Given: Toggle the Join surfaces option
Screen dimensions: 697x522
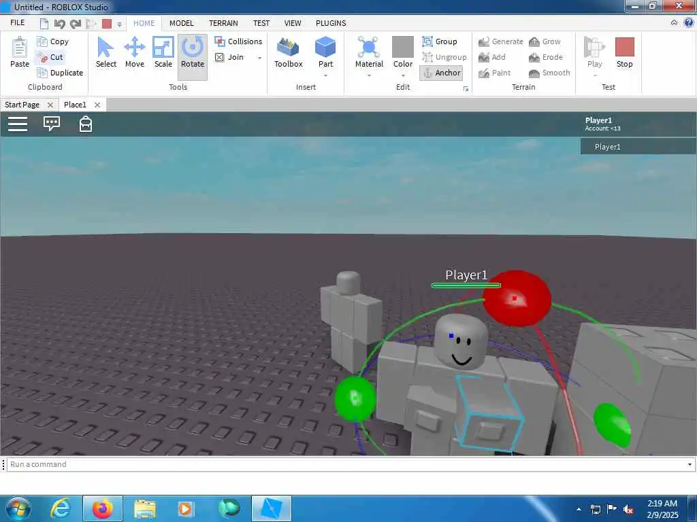Looking at the screenshot, I should (x=229, y=57).
